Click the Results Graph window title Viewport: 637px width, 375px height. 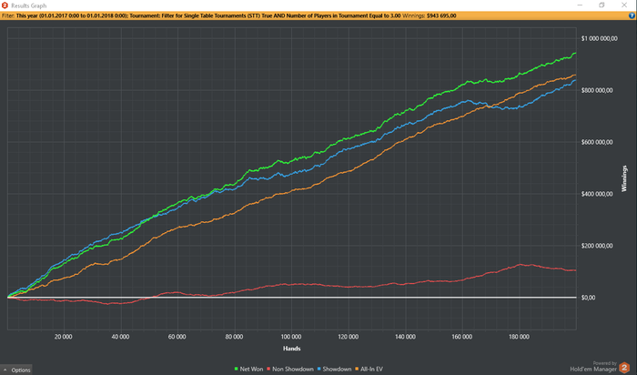click(28, 5)
